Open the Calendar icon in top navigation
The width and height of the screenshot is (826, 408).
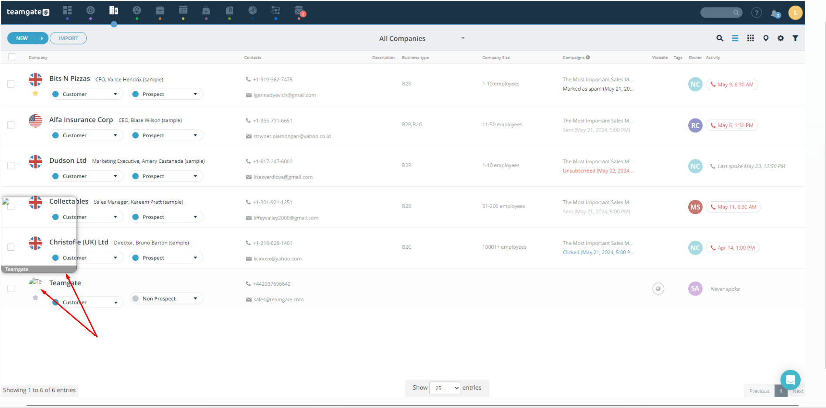pos(183,10)
